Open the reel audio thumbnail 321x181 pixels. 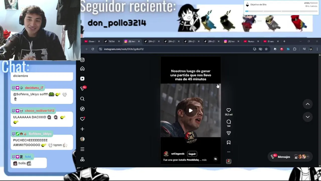pyautogui.click(x=229, y=161)
